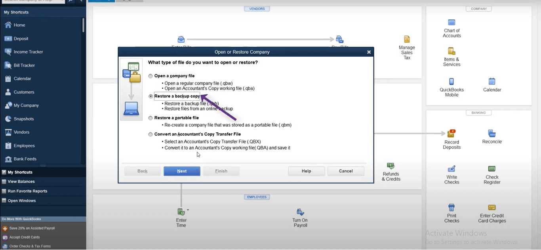
Task: Click the Enter Bills icon on the home page
Action: 181,40
